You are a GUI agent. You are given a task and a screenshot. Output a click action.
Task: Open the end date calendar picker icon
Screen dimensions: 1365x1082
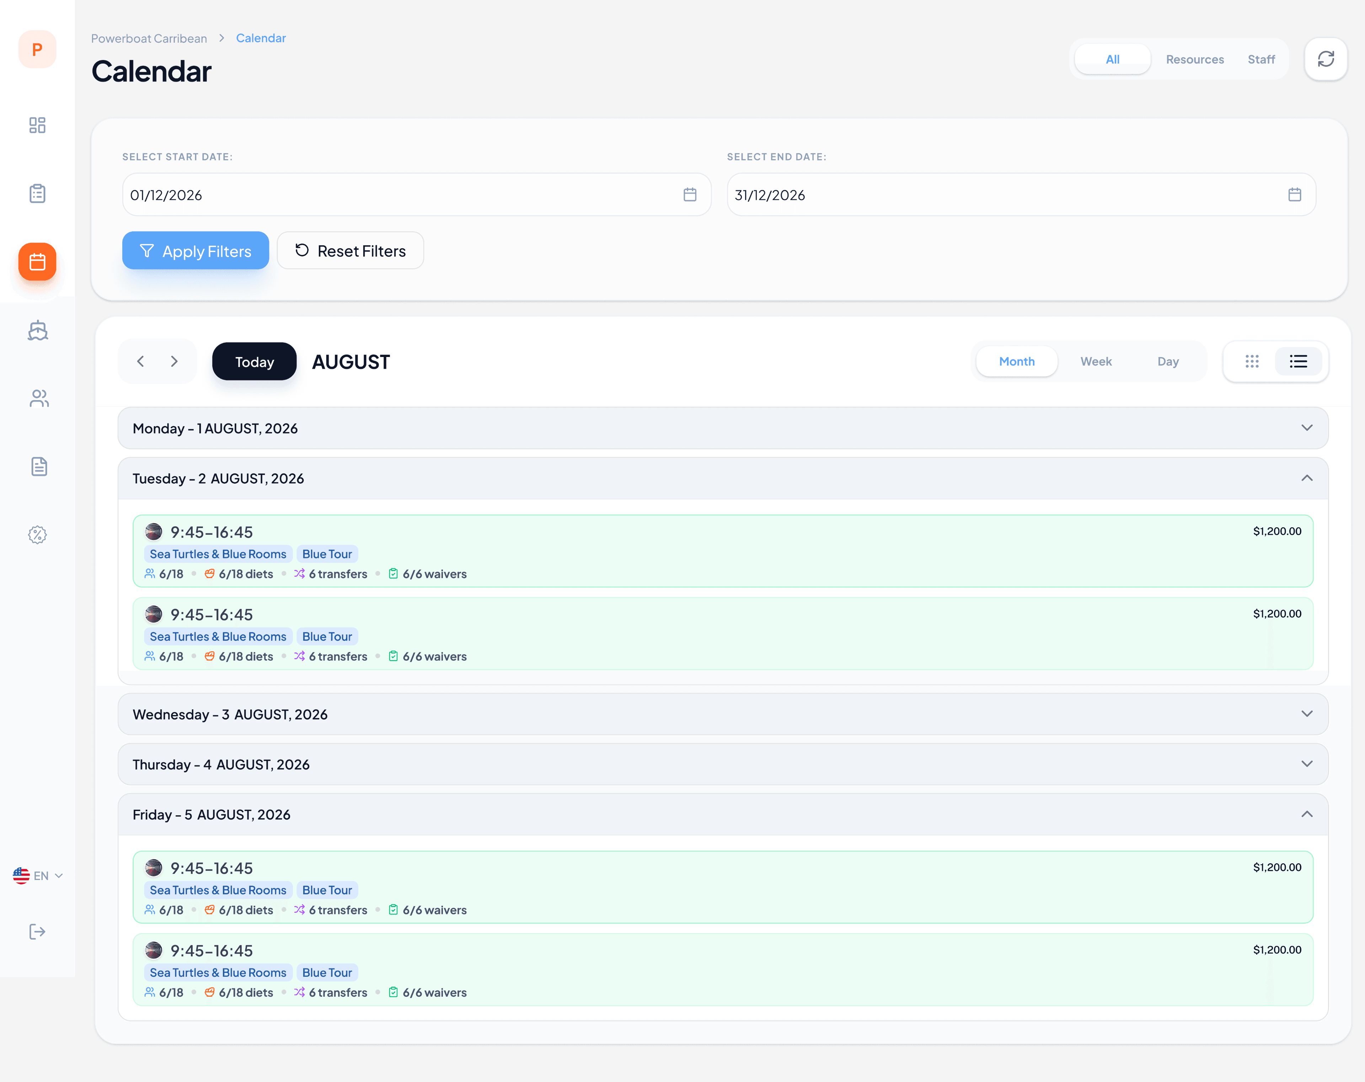pos(1295,194)
